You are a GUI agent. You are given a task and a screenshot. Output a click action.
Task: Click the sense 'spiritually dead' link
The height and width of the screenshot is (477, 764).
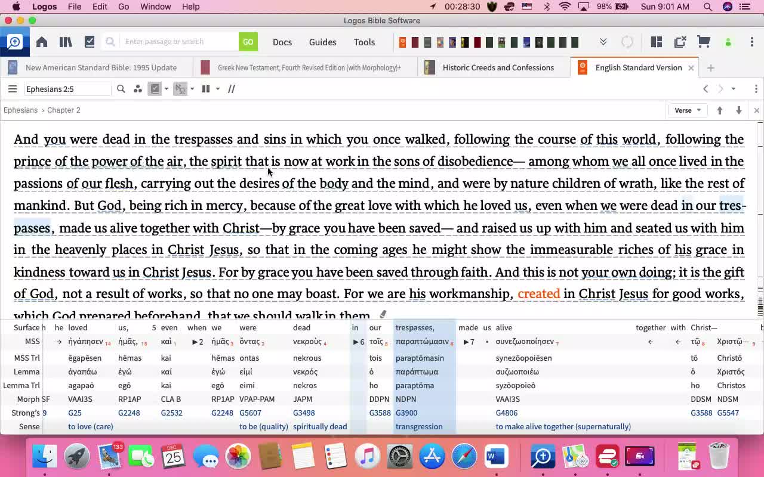pos(320,426)
